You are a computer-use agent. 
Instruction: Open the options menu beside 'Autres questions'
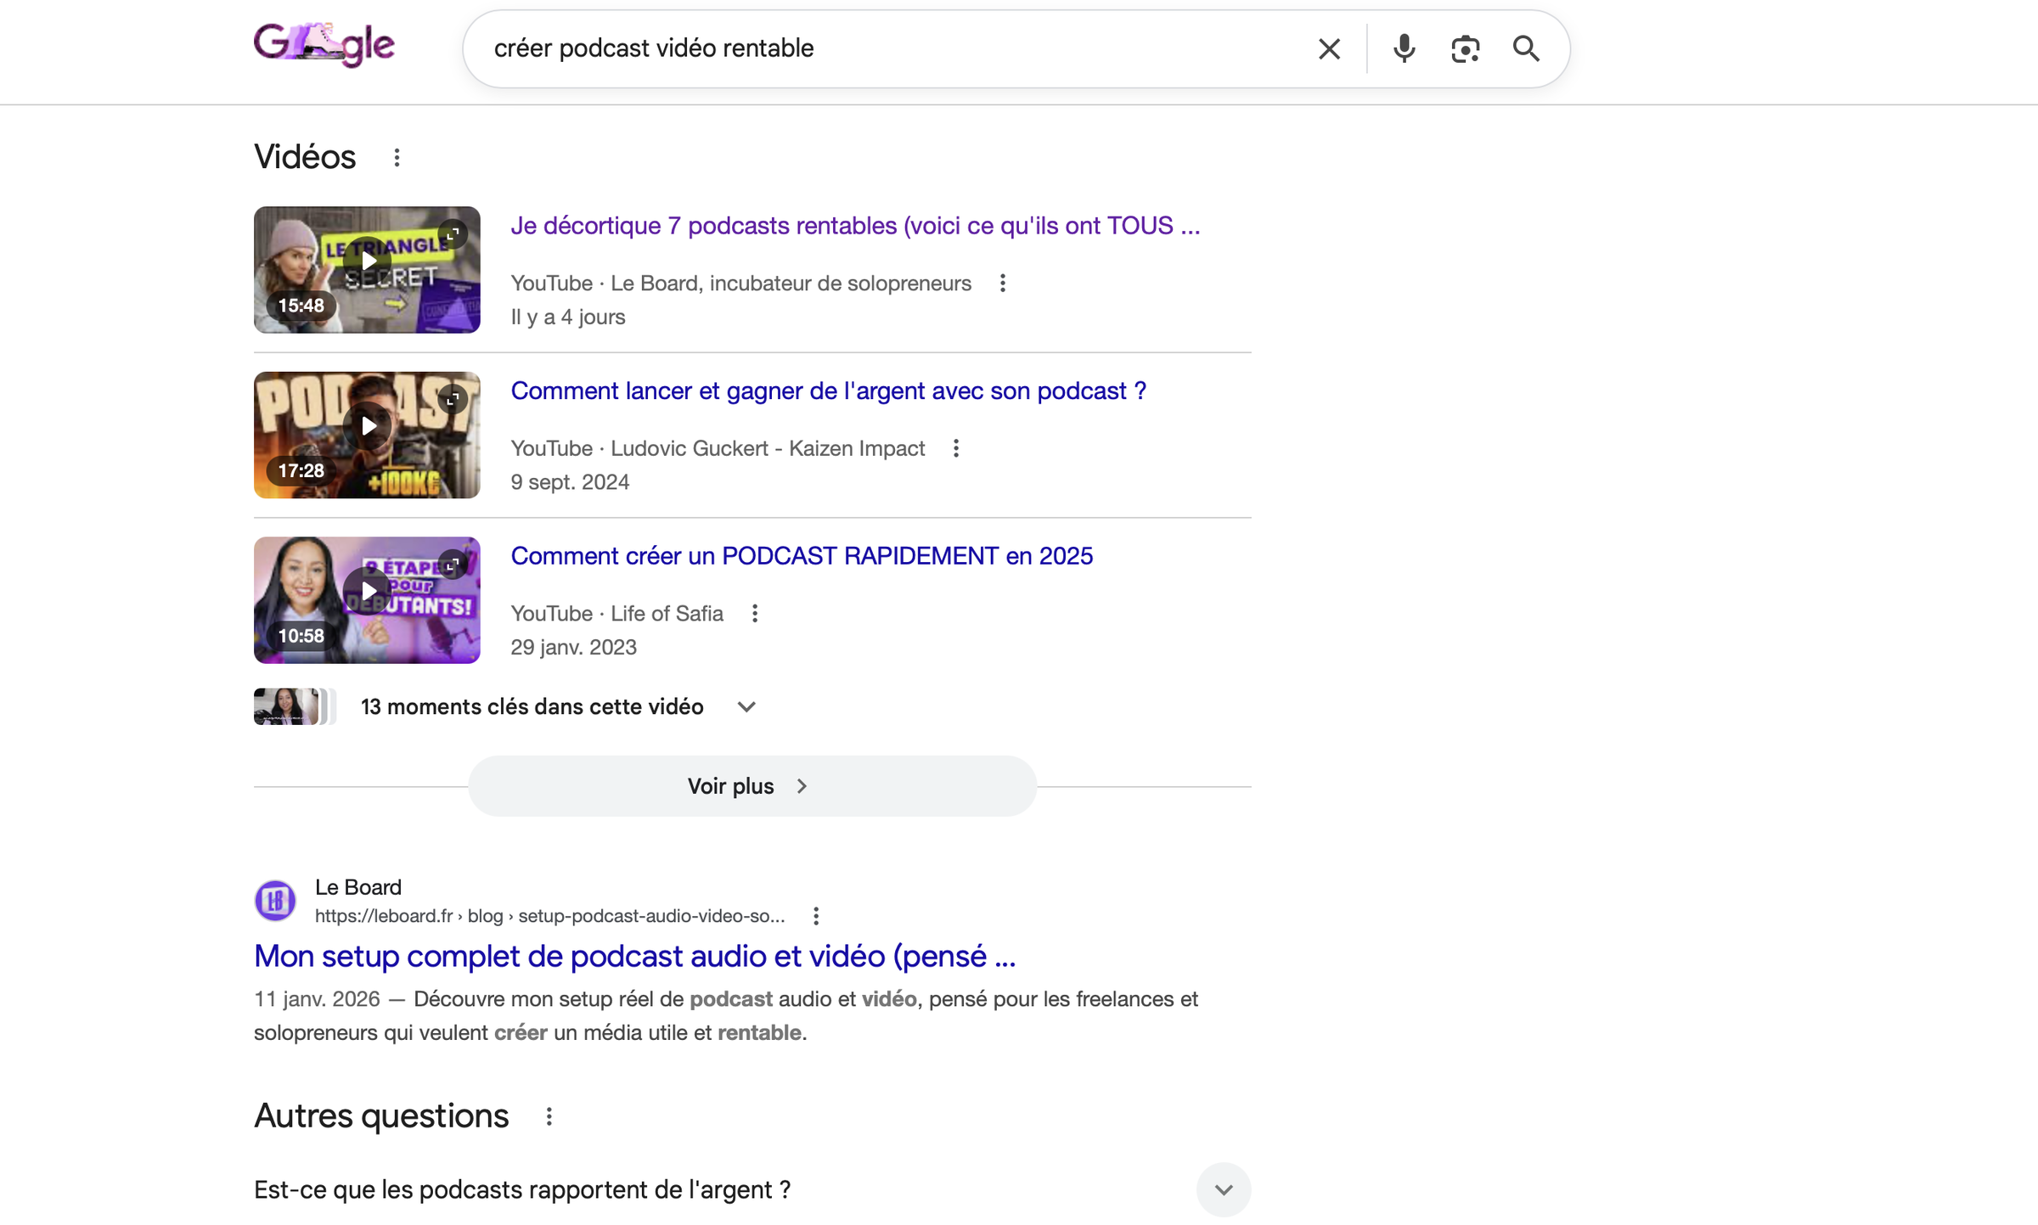point(549,1117)
